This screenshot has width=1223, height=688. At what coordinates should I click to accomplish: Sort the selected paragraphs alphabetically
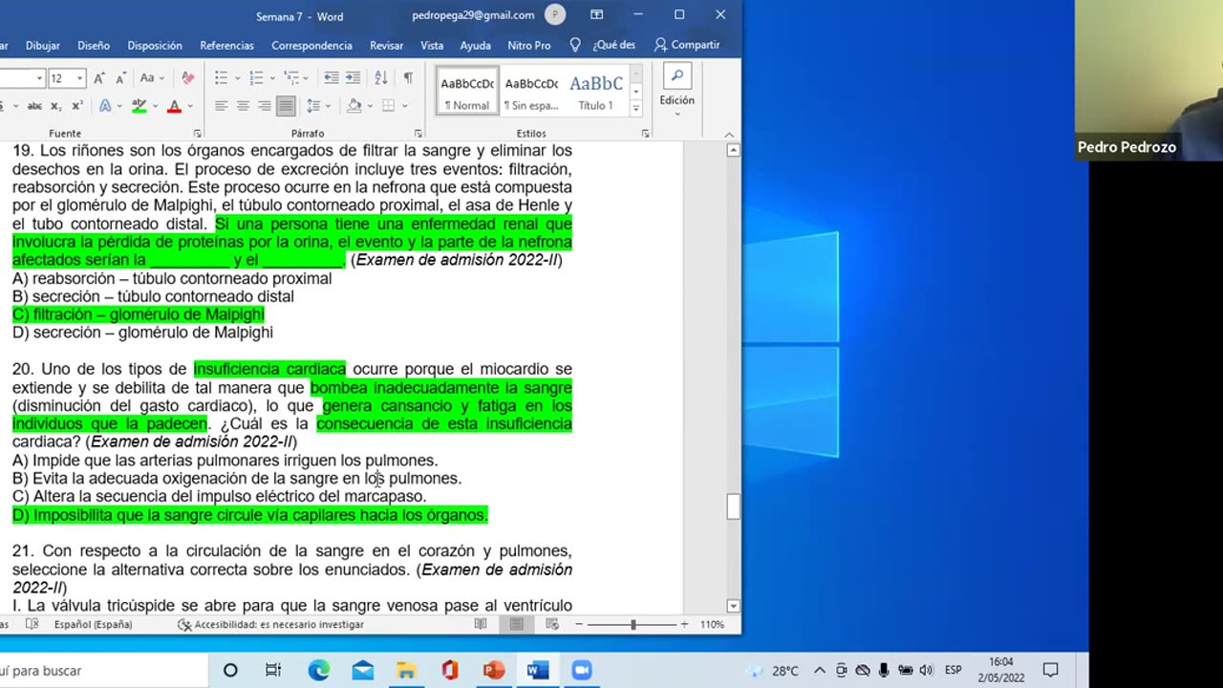(x=380, y=78)
